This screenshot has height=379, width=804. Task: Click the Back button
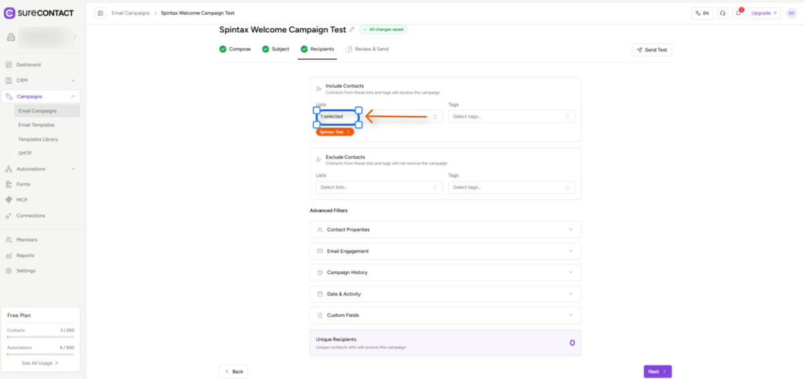233,371
